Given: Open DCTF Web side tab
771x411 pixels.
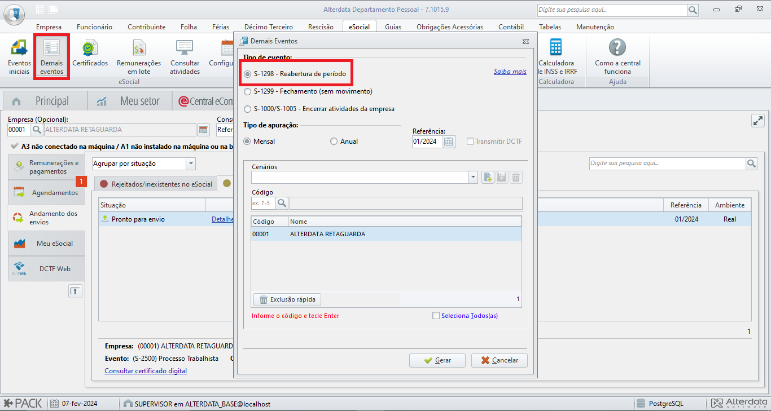Looking at the screenshot, I should pyautogui.click(x=47, y=269).
